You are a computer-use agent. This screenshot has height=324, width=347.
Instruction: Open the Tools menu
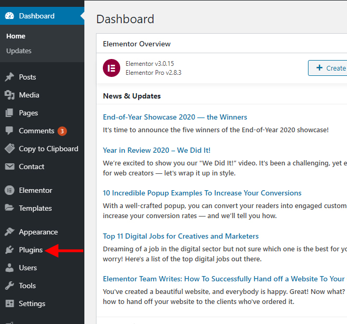click(27, 286)
